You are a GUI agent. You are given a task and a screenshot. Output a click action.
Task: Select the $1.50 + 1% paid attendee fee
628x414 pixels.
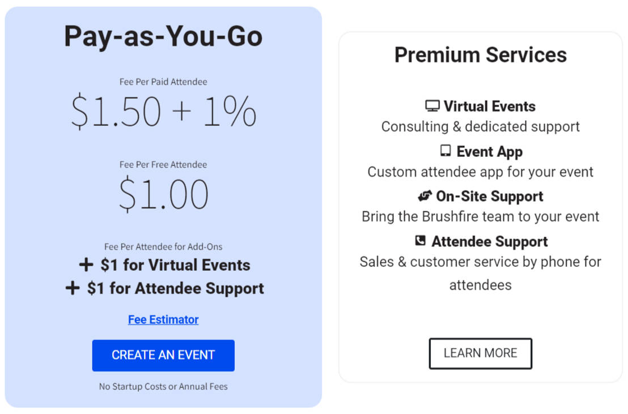pos(163,111)
